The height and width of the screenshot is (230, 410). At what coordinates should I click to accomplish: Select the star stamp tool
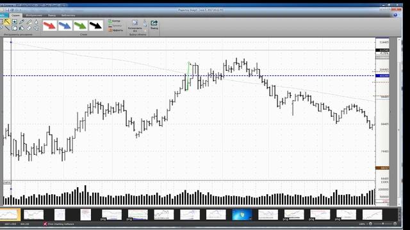point(14,22)
